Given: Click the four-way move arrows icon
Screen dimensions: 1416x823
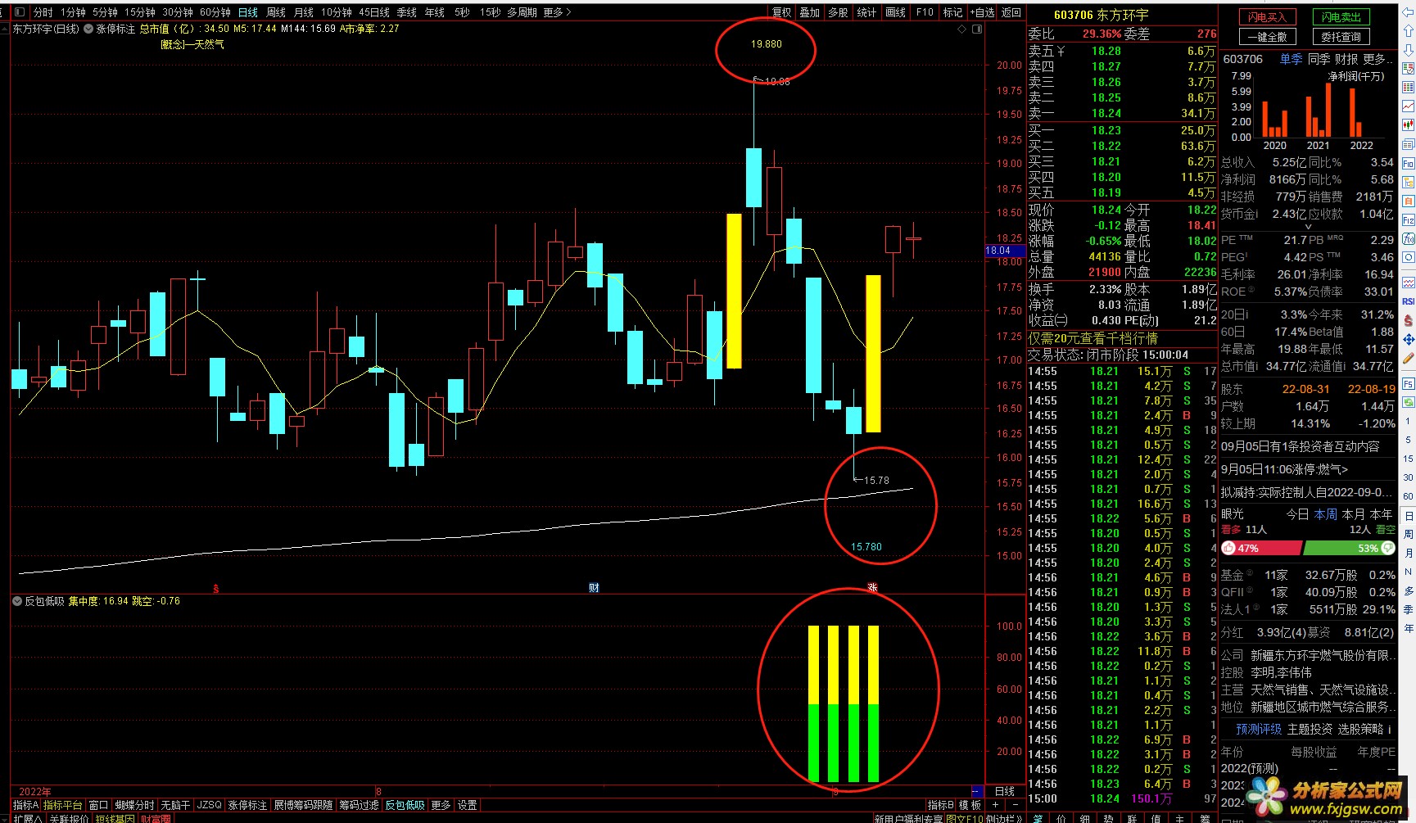Looking at the screenshot, I should click(1408, 339).
